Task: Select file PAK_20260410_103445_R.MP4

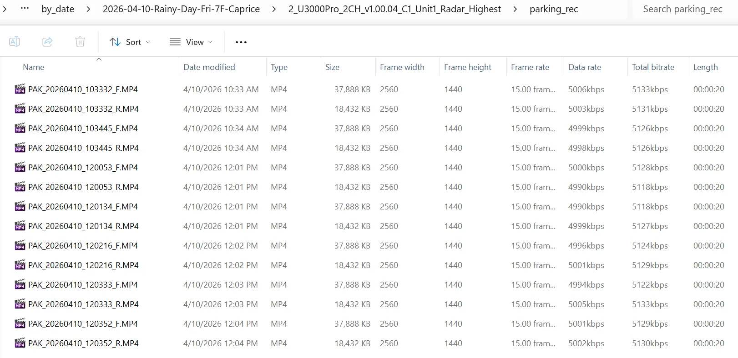Action: 83,148
